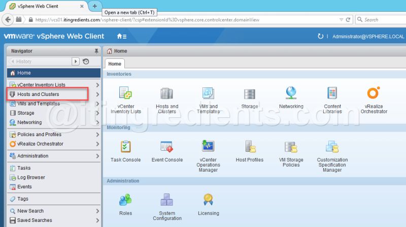Open the Event Console icon
406x227 pixels.
[166, 146]
